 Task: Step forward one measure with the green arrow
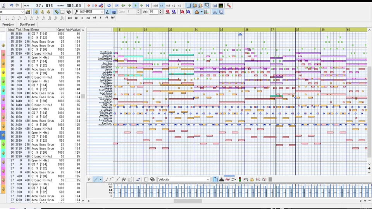point(141,5)
